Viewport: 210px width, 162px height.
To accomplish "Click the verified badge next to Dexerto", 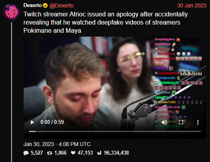I will pyautogui.click(x=45, y=5).
